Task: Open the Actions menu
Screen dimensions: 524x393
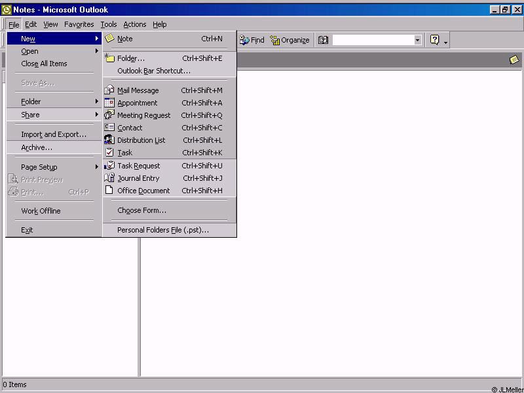Action: coord(135,24)
